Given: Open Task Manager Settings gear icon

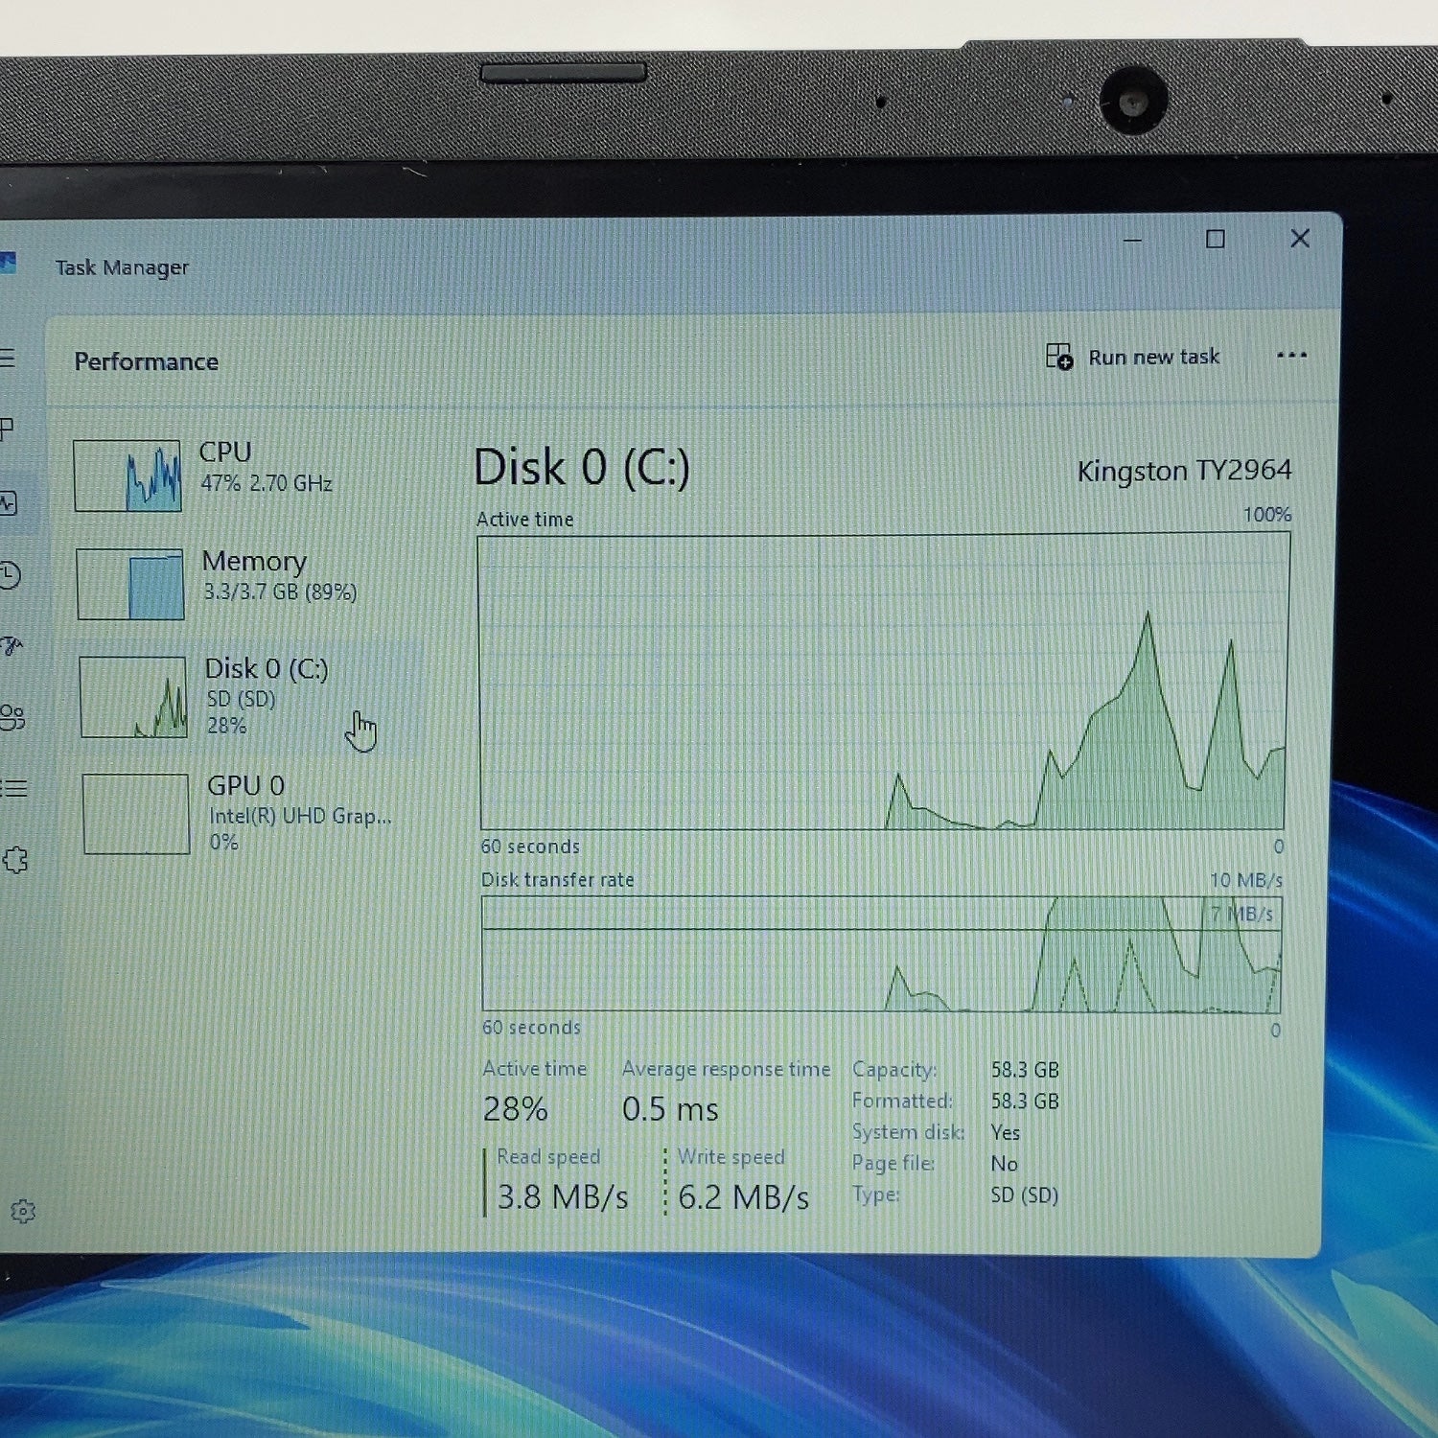Looking at the screenshot, I should click(x=23, y=1212).
